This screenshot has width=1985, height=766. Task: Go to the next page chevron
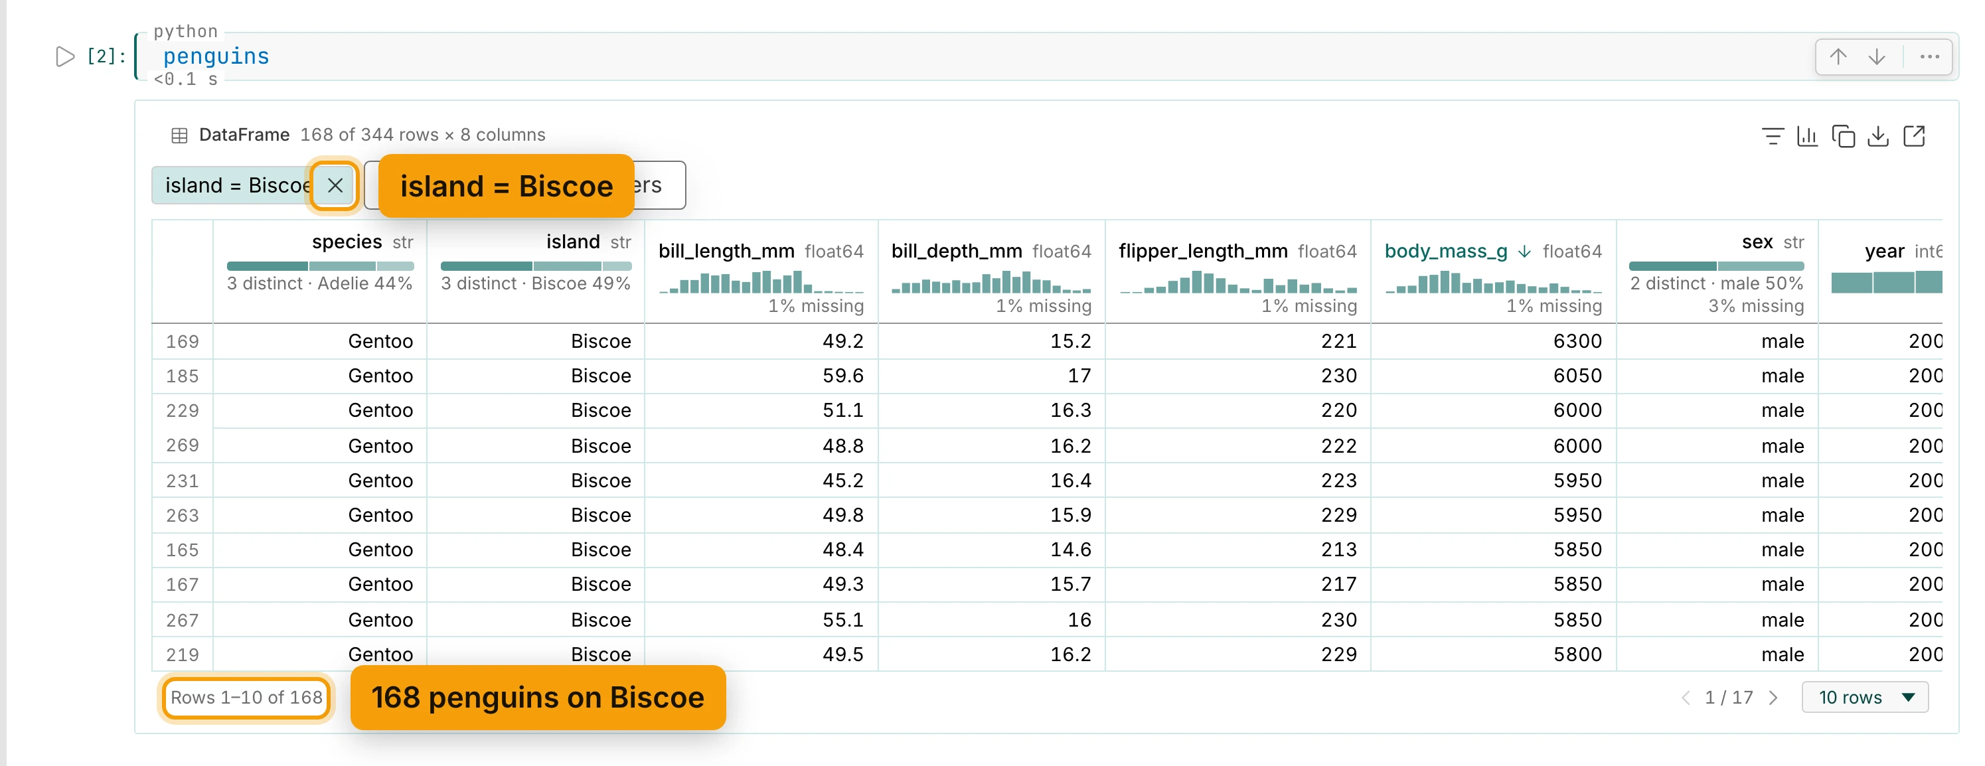[1773, 698]
